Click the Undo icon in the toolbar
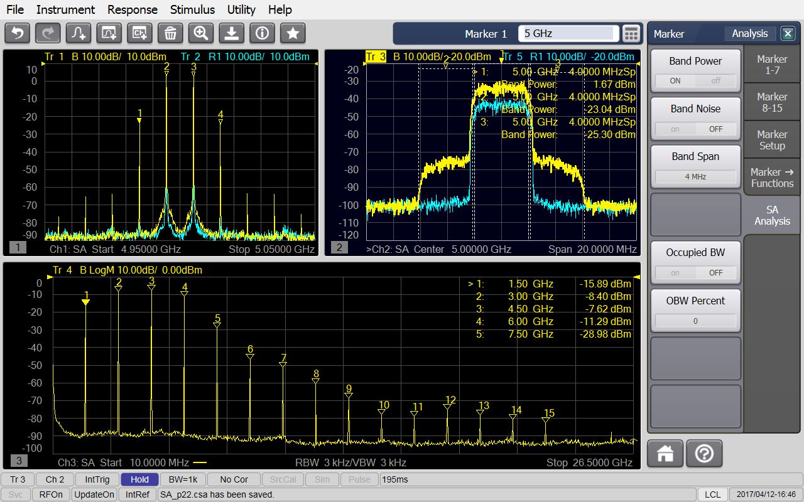 click(17, 33)
